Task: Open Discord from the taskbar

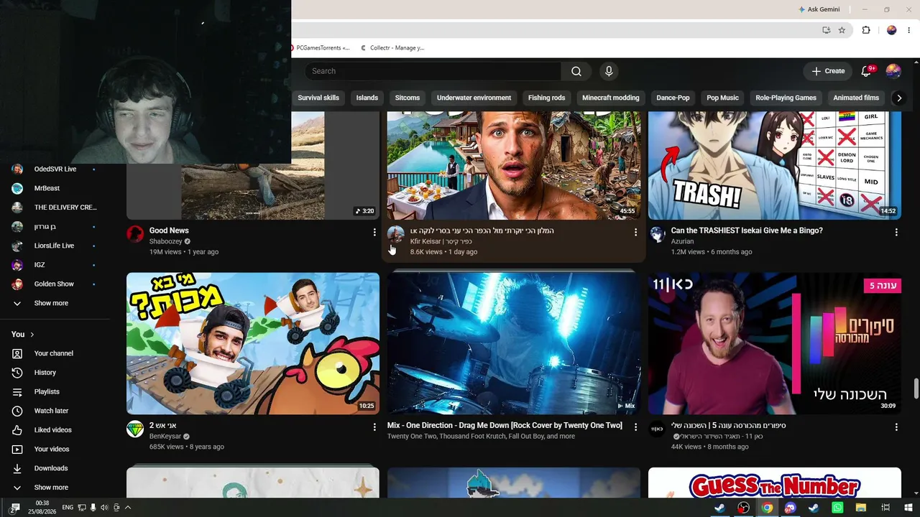Action: coord(791,508)
